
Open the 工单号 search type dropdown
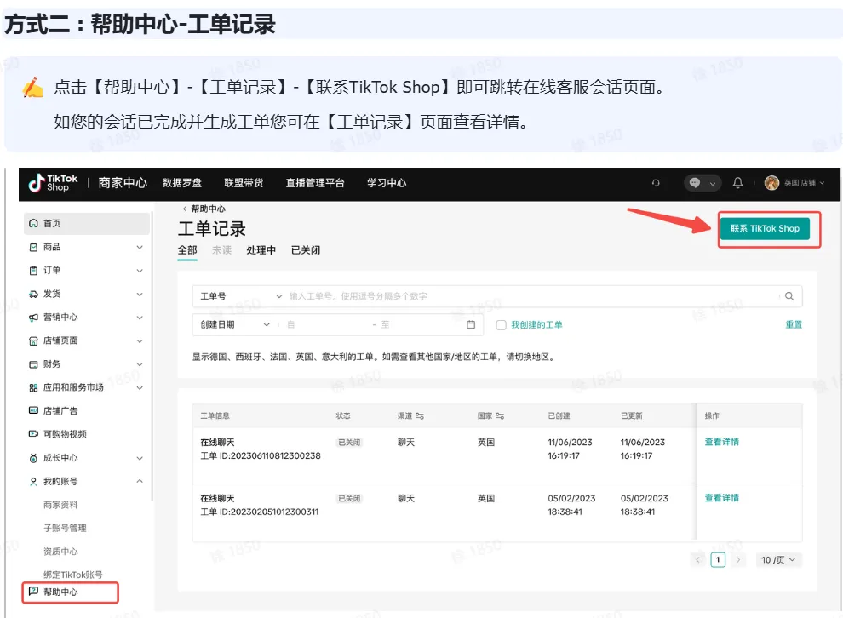point(240,296)
